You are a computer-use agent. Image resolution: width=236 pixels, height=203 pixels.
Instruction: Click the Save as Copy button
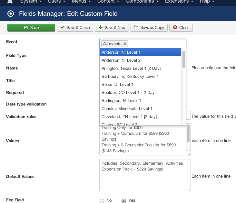[x=149, y=28]
